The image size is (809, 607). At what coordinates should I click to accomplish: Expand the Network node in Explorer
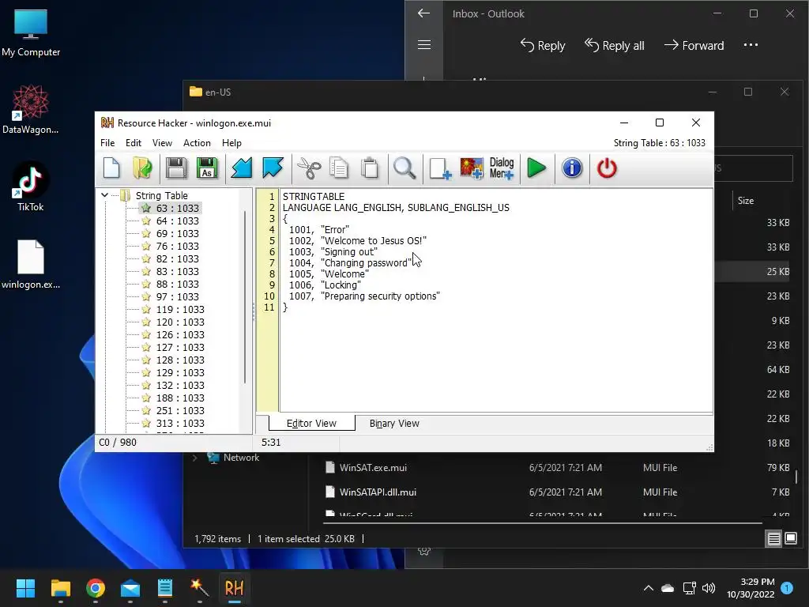[x=194, y=458]
